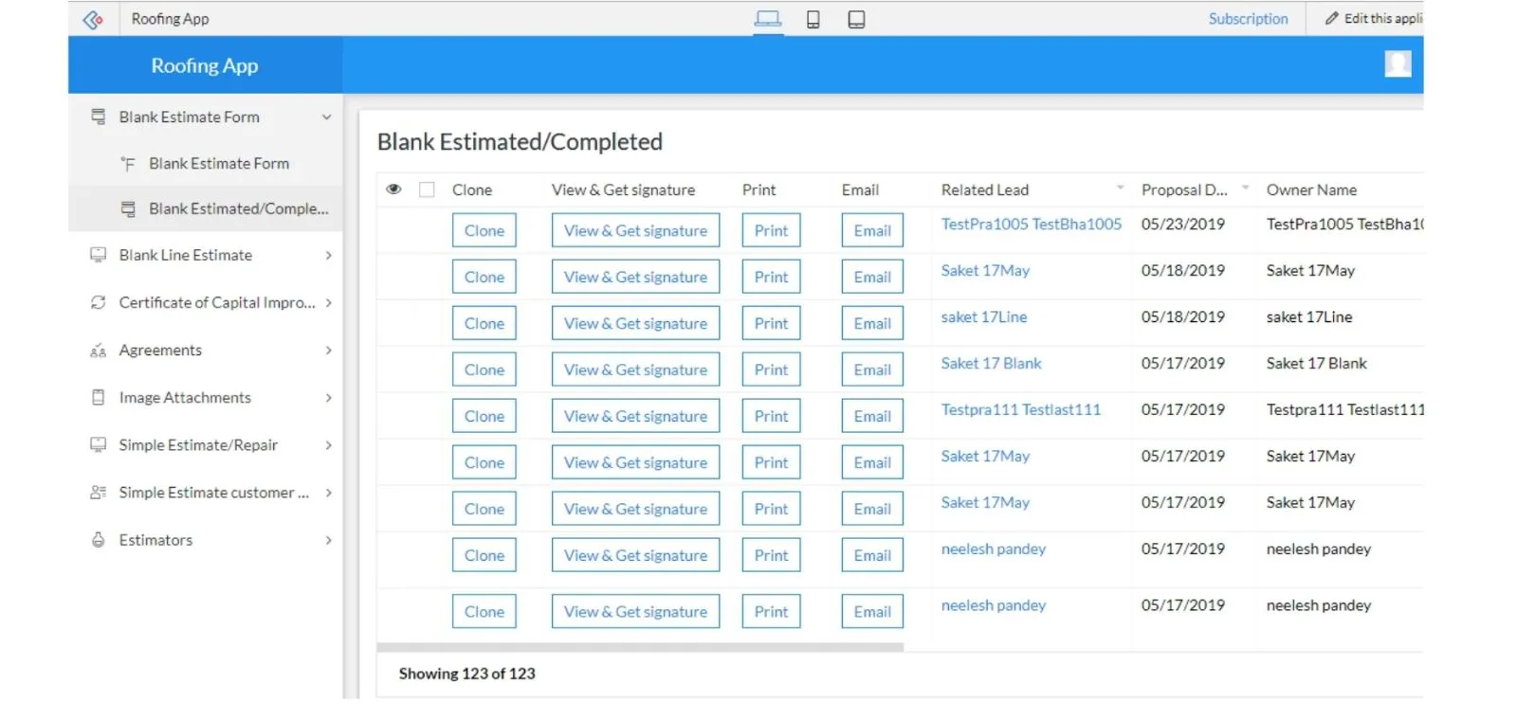Click the 05/23/2019 proposal date cell

coord(1183,225)
